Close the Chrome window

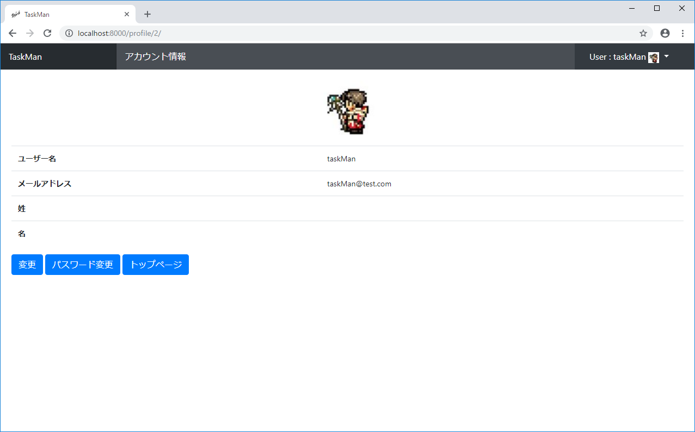coord(682,8)
